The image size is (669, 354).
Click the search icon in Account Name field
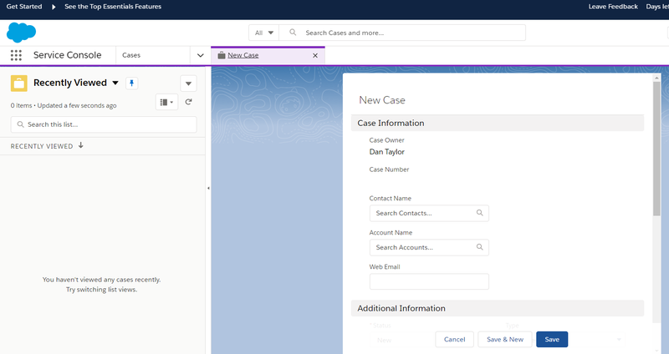click(479, 247)
